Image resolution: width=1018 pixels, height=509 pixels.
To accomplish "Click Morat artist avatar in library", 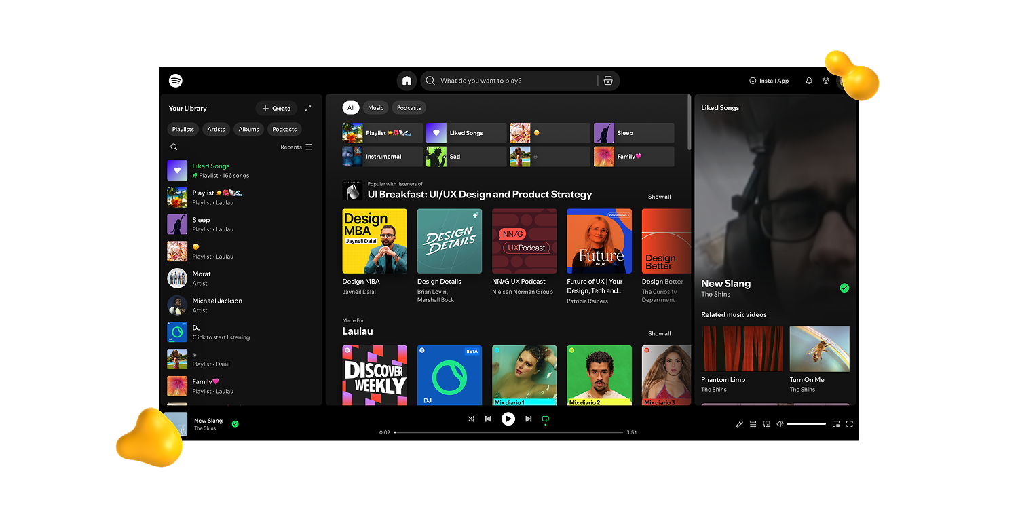I will click(177, 278).
